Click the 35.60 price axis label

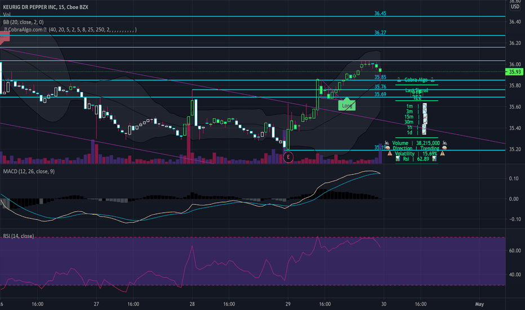click(x=515, y=107)
